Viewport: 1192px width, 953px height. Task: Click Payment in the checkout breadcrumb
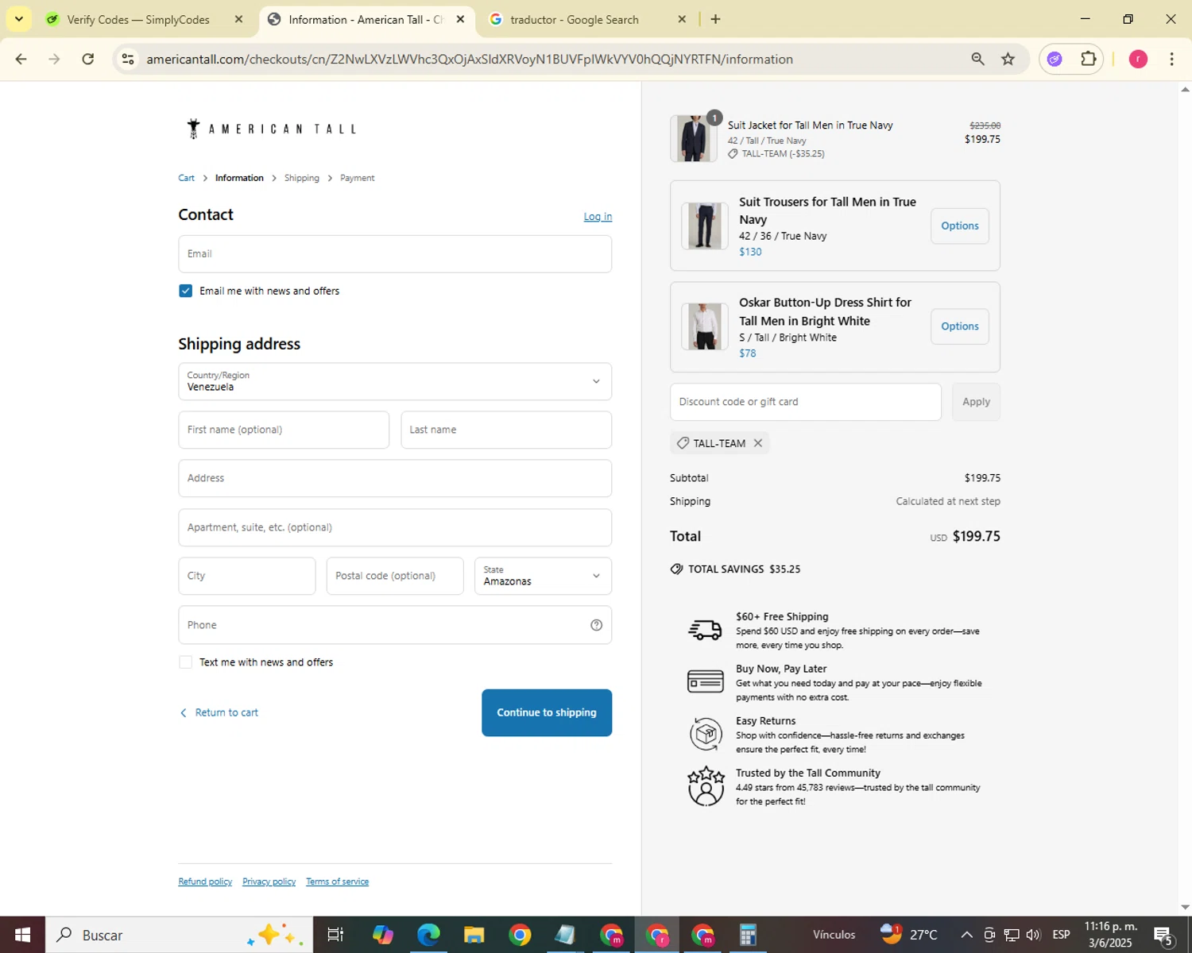pyautogui.click(x=357, y=178)
